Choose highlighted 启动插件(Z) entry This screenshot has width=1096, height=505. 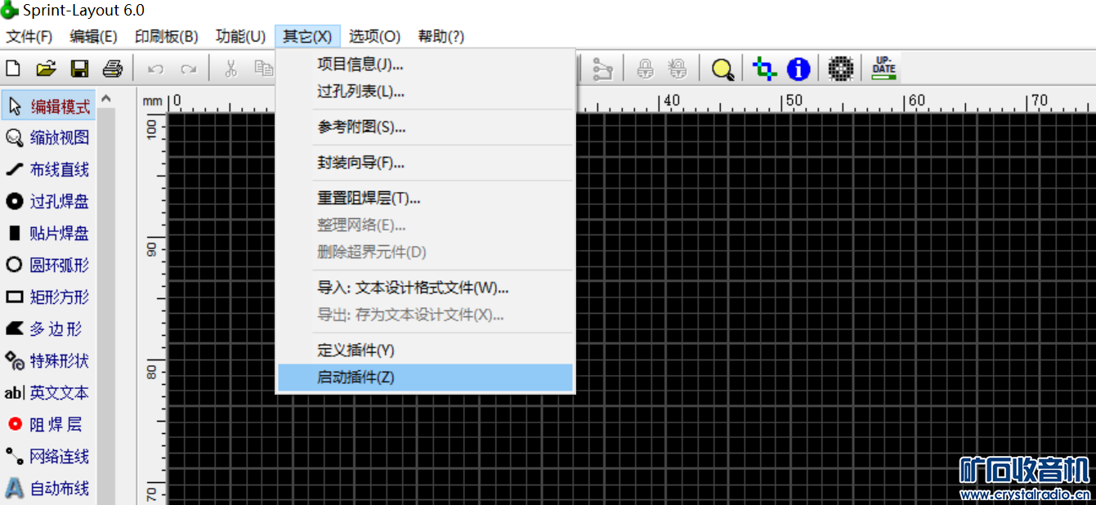coord(425,378)
